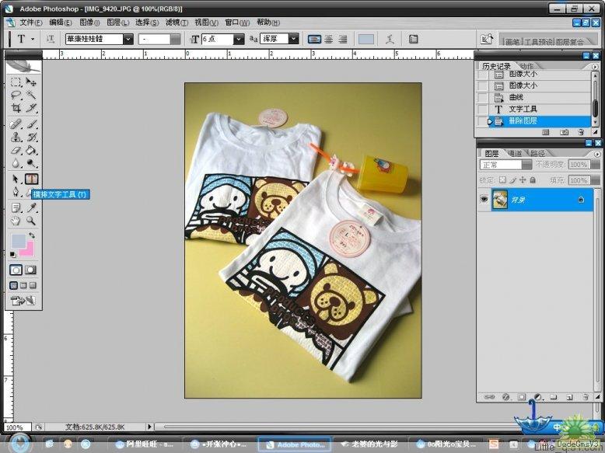Select the Horizontal Type tool in toolbox
This screenshot has height=453, width=605.
pyautogui.click(x=31, y=179)
